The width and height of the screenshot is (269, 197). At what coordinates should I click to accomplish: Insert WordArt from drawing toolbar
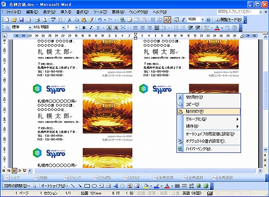coord(116,186)
